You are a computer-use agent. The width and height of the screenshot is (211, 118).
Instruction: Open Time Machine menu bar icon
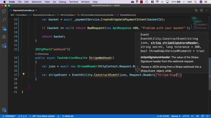pos(147,2)
